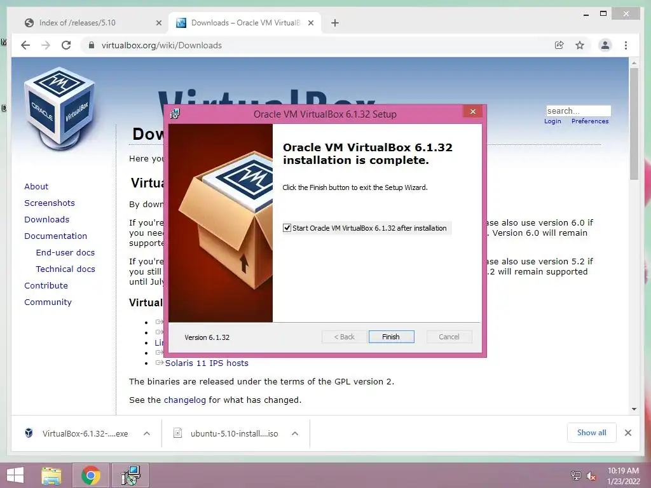
Task: Open Chrome profile avatar
Action: point(605,45)
